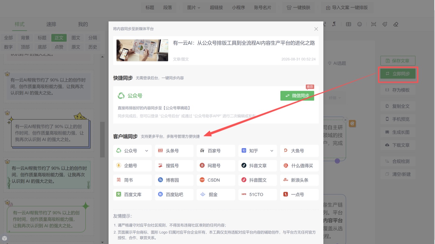
Task: Choose the 百度贴吧 platform
Action: point(174,195)
